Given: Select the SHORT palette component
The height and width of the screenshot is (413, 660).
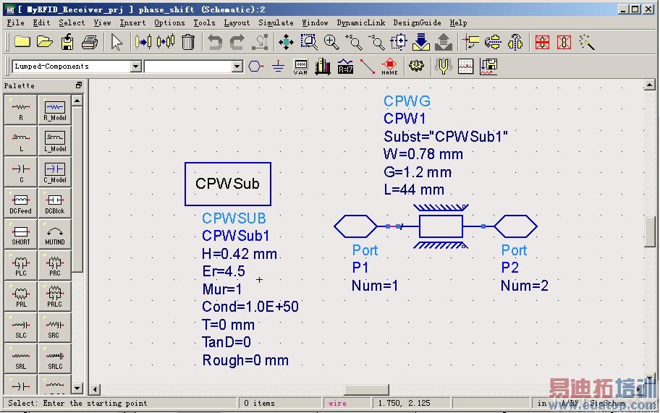Looking at the screenshot, I should [20, 234].
